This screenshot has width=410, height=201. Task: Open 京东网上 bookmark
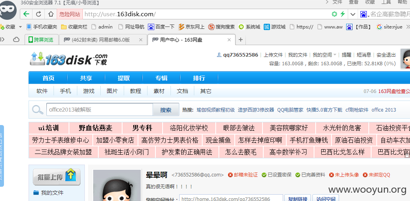192,27
